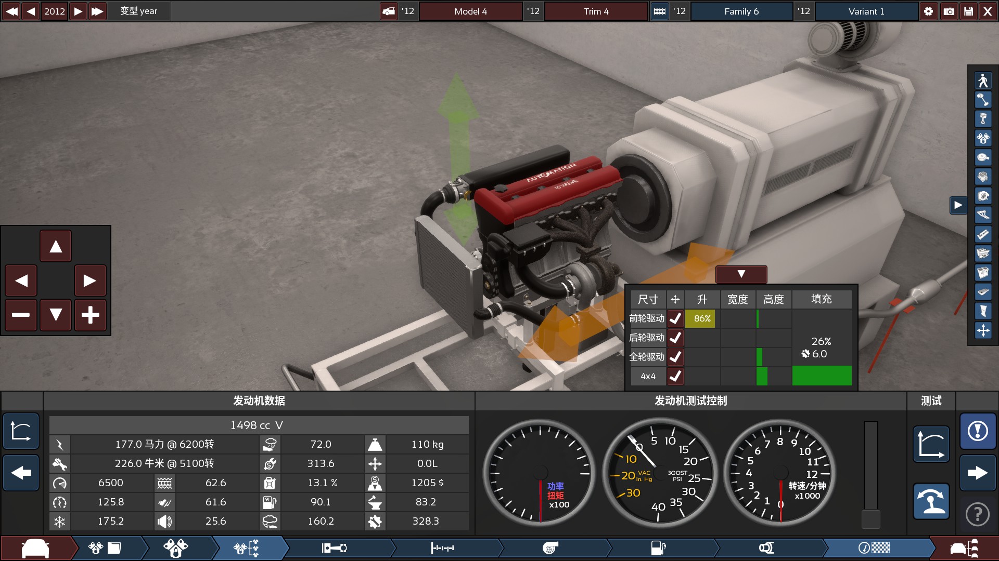
Task: Toggle the 后轮驱动 checkbox
Action: pos(675,338)
